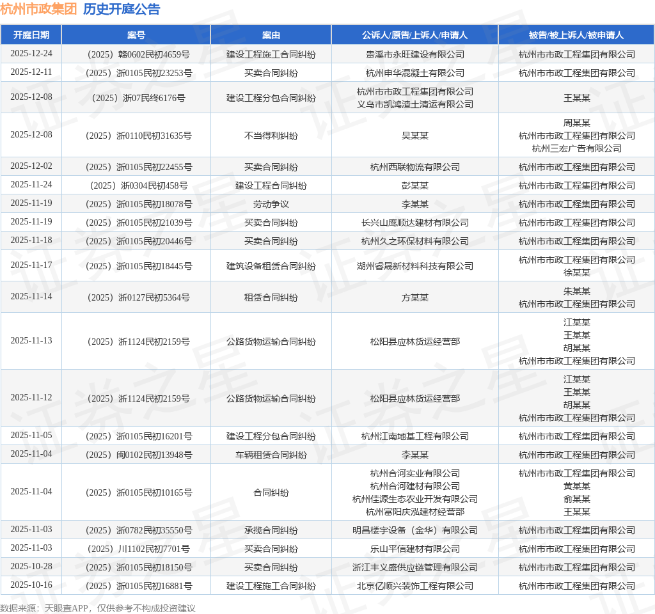
Task: Click defendant 徐某某
Action: [x=576, y=272]
